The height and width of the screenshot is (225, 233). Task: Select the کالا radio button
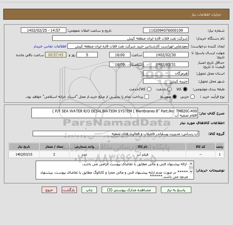coord(185,89)
